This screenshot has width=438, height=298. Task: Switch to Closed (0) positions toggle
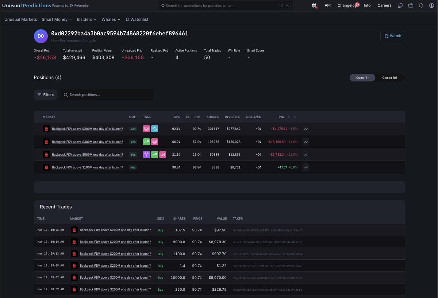click(389, 78)
